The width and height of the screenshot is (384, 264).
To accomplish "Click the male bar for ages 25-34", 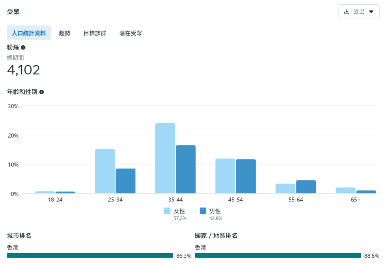I will pos(126,181).
